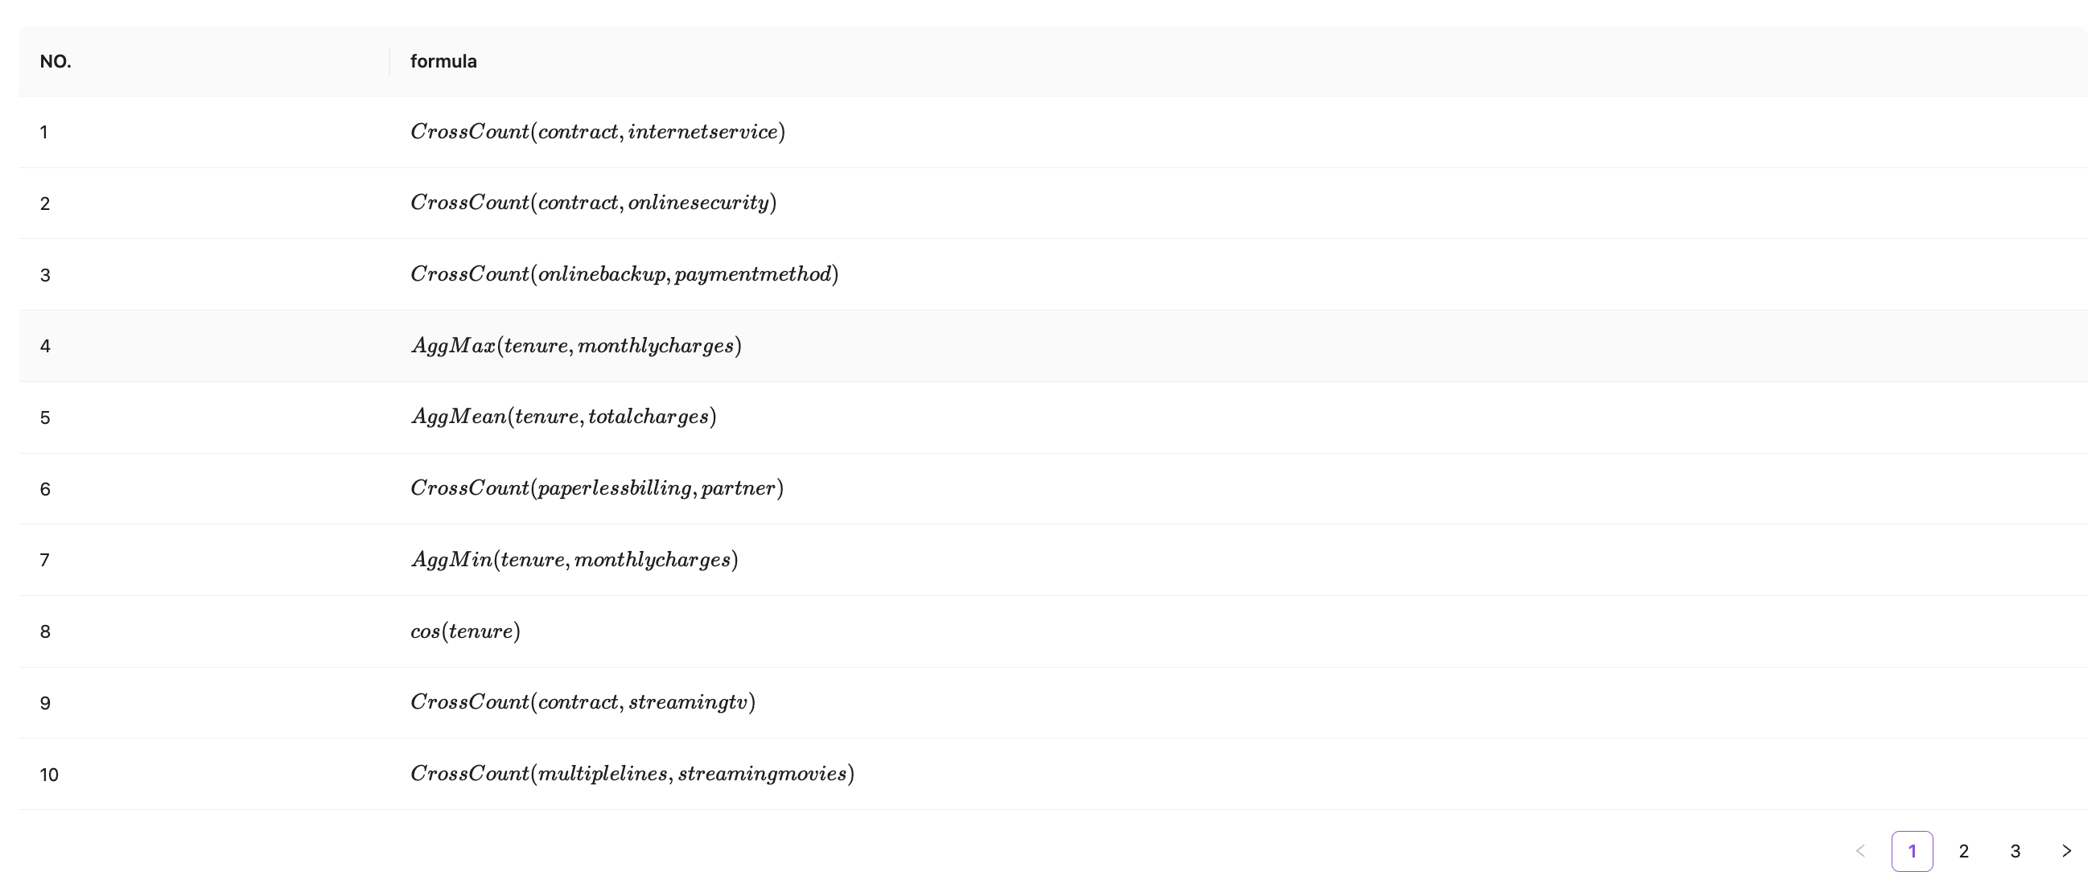Image resolution: width=2100 pixels, height=880 pixels.
Task: Click the CrossCount(contract, streamingtv) formula
Action: tap(583, 702)
